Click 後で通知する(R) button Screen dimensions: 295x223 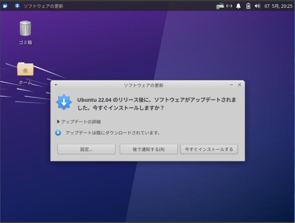[149, 149]
